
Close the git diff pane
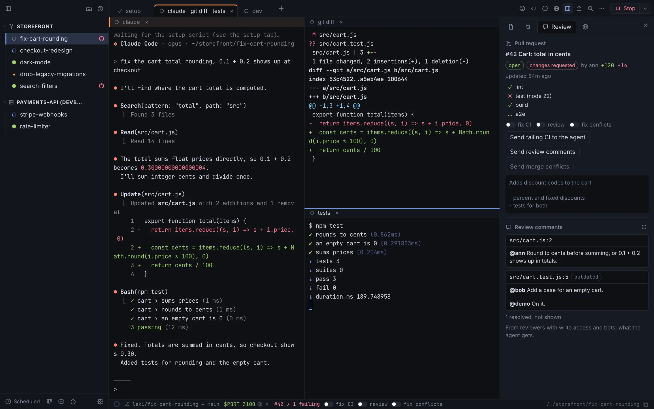point(341,22)
